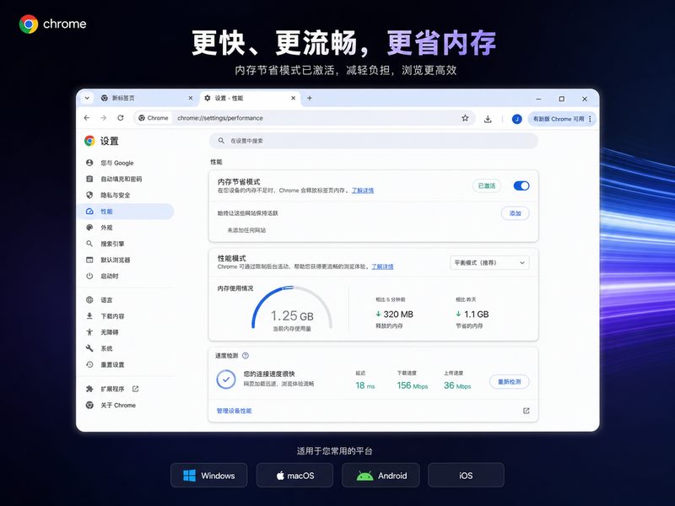Open 语言 settings section
This screenshot has width=675, height=506.
126,300
